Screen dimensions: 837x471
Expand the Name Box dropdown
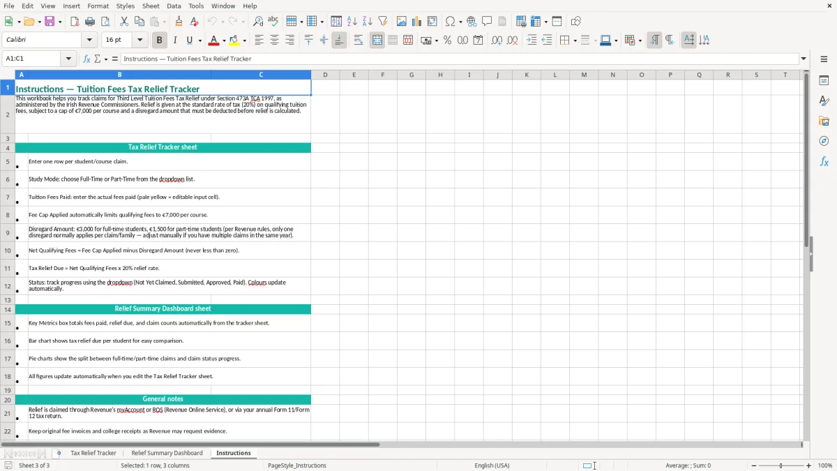pyautogui.click(x=68, y=59)
